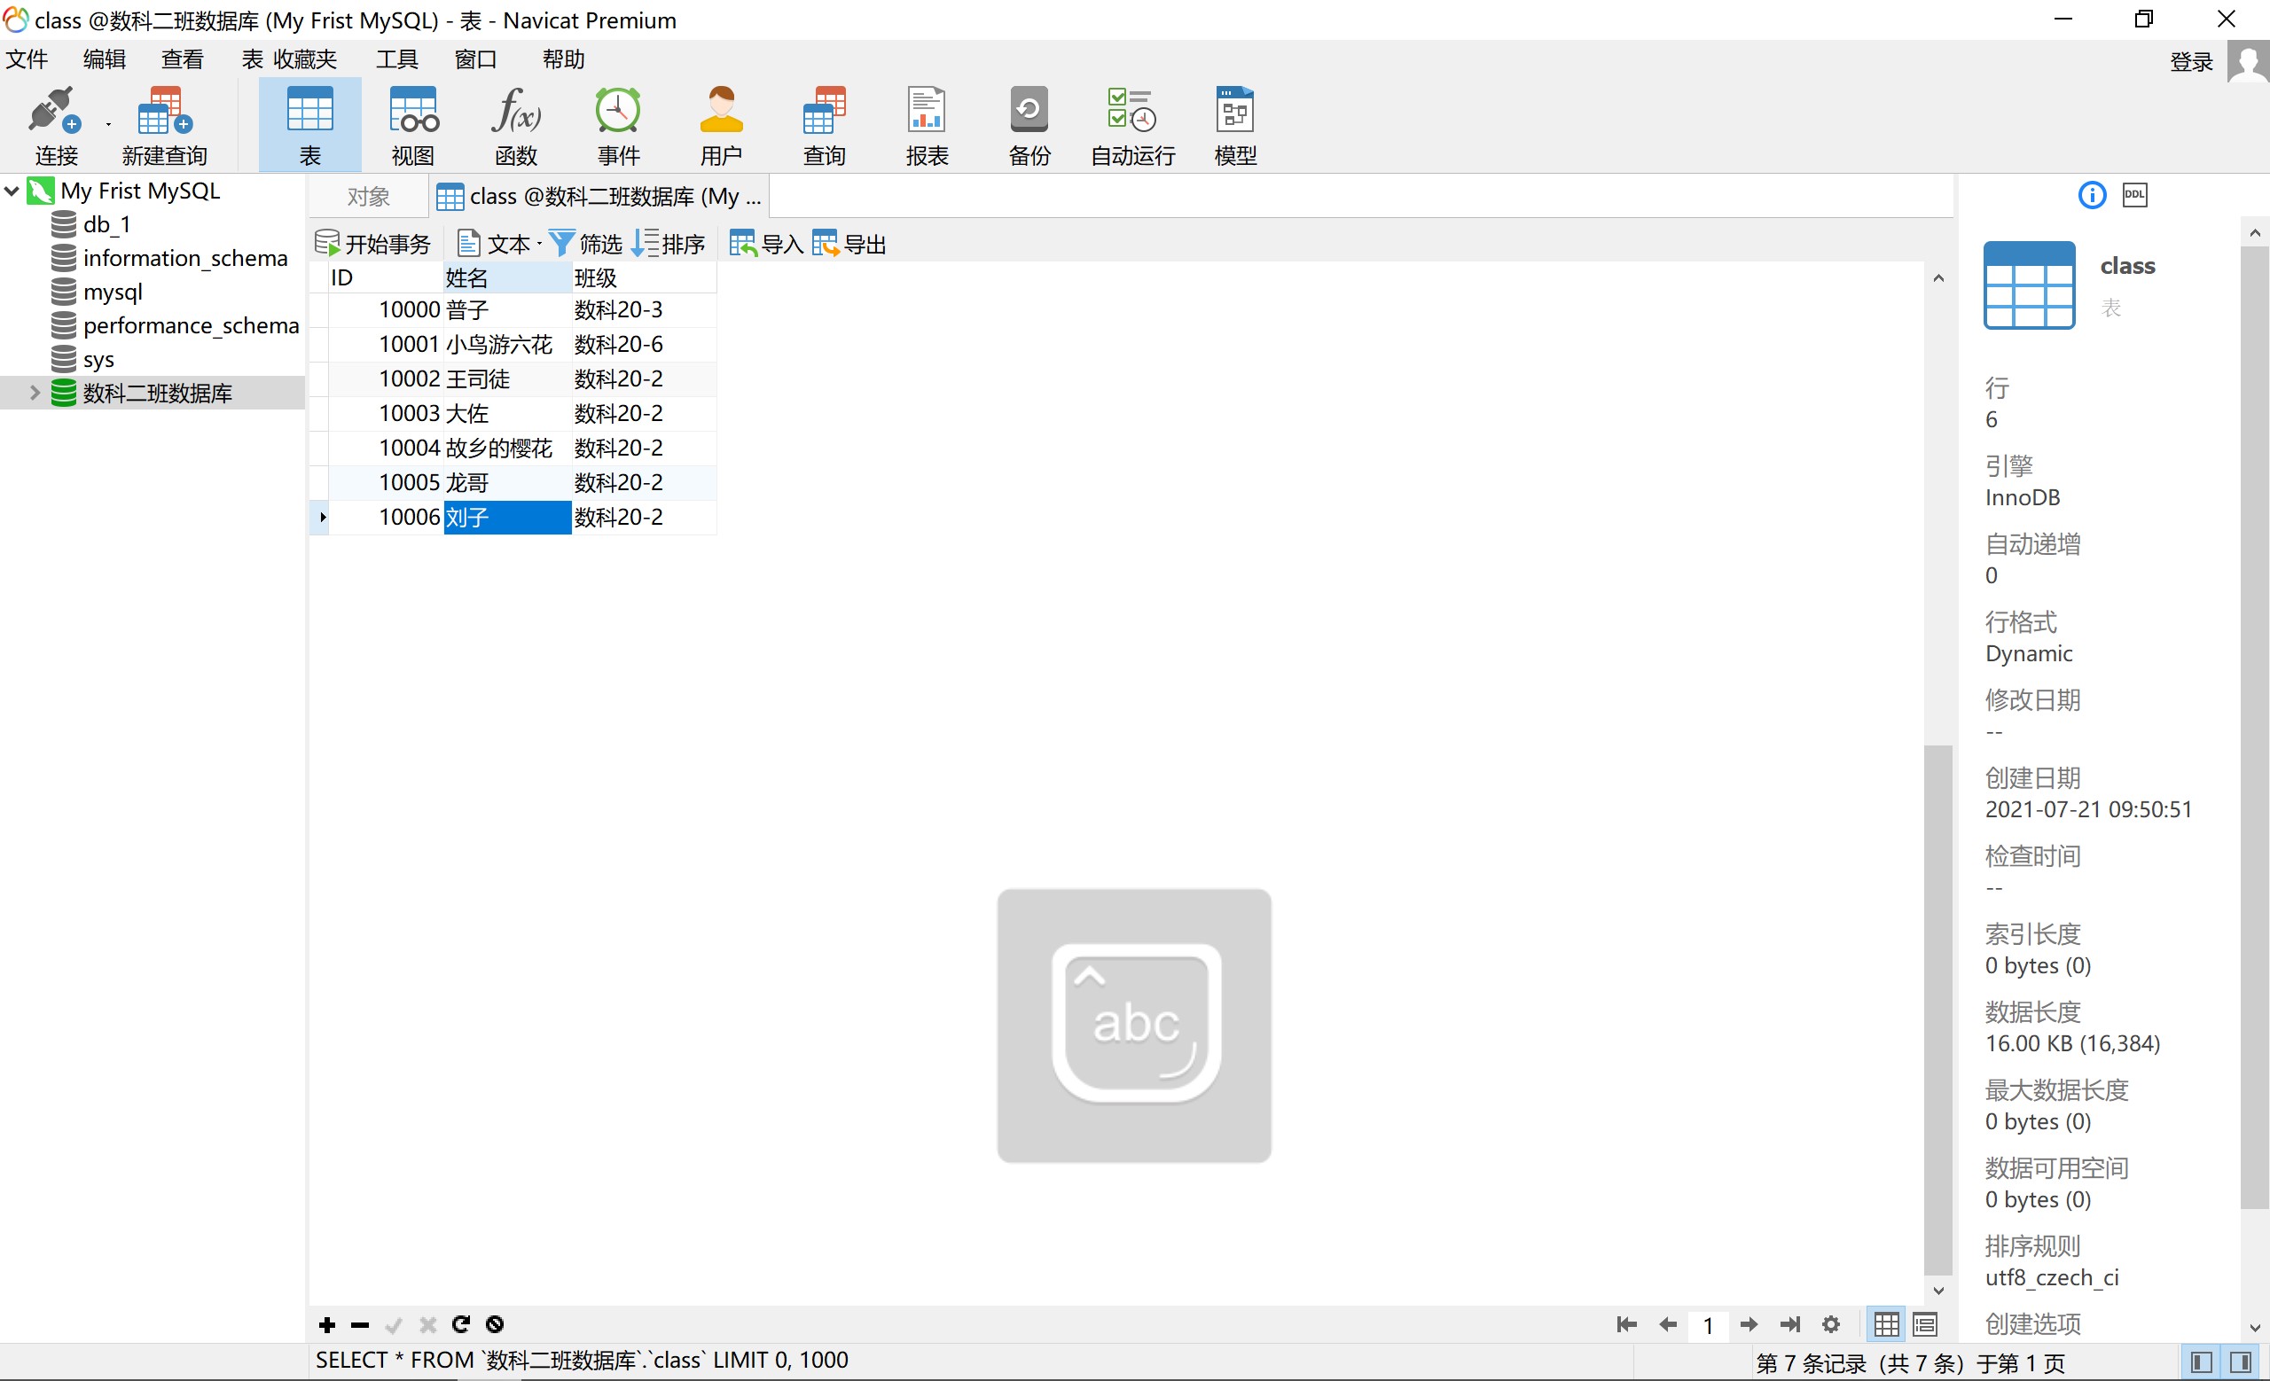
Task: Open the View (视图) objects
Action: (x=412, y=125)
